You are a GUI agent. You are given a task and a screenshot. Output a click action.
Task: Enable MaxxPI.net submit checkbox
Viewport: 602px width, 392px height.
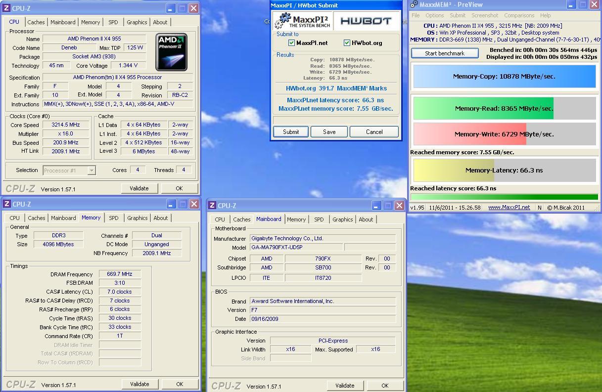tap(291, 43)
